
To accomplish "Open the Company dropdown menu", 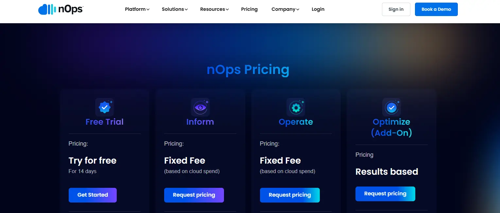I will [285, 9].
